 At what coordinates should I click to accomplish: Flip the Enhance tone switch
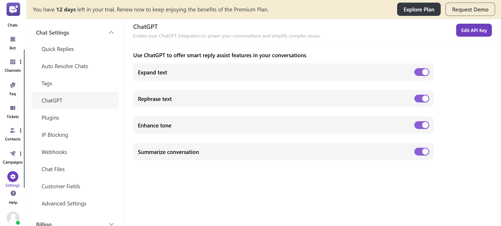(421, 125)
